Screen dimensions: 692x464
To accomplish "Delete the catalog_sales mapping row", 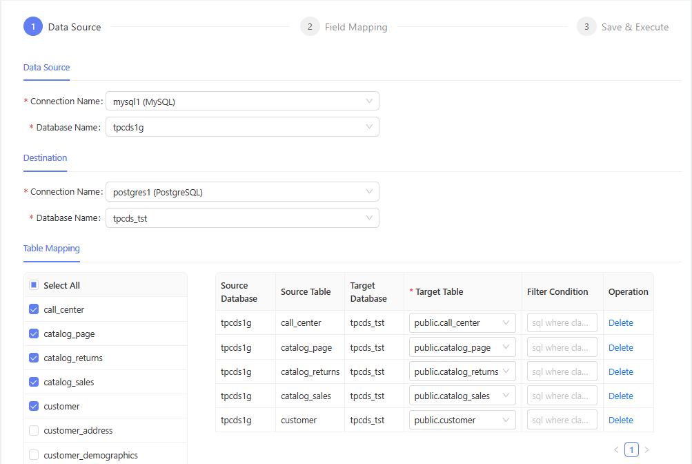I will point(620,396).
